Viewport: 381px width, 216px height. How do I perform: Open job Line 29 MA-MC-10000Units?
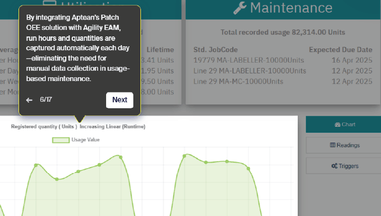[x=238, y=82]
